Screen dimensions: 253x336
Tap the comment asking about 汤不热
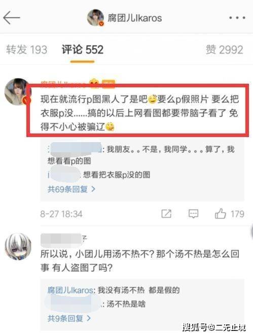pos(140,261)
